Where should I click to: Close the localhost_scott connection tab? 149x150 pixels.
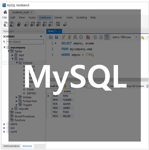pos(31,13)
